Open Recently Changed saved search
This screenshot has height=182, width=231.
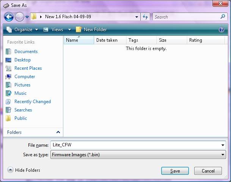[x=32, y=102]
